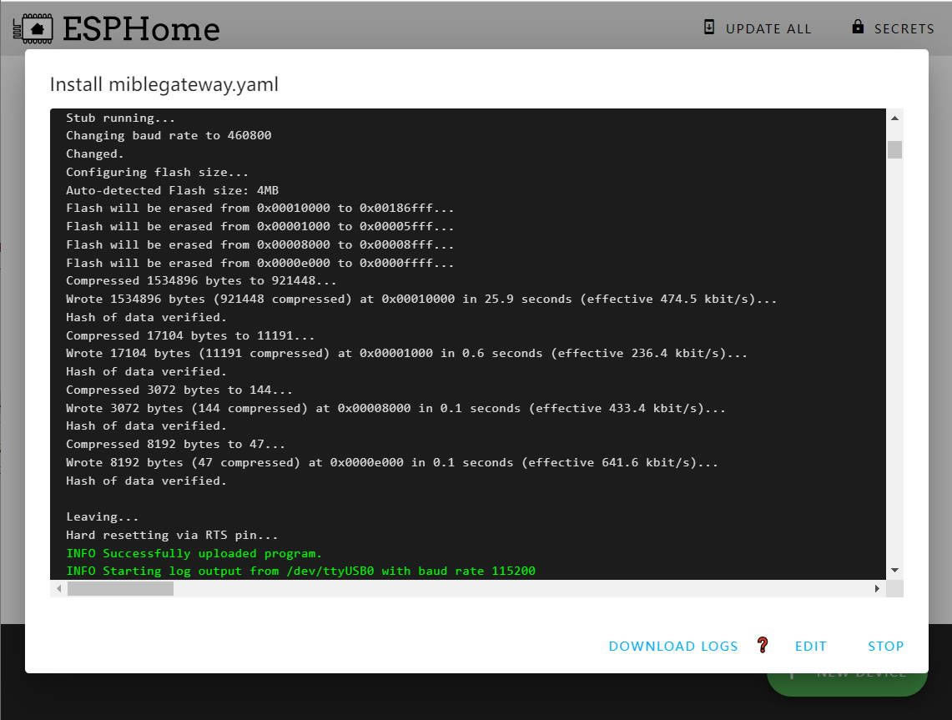Click the log's scroll up arrow

[894, 118]
